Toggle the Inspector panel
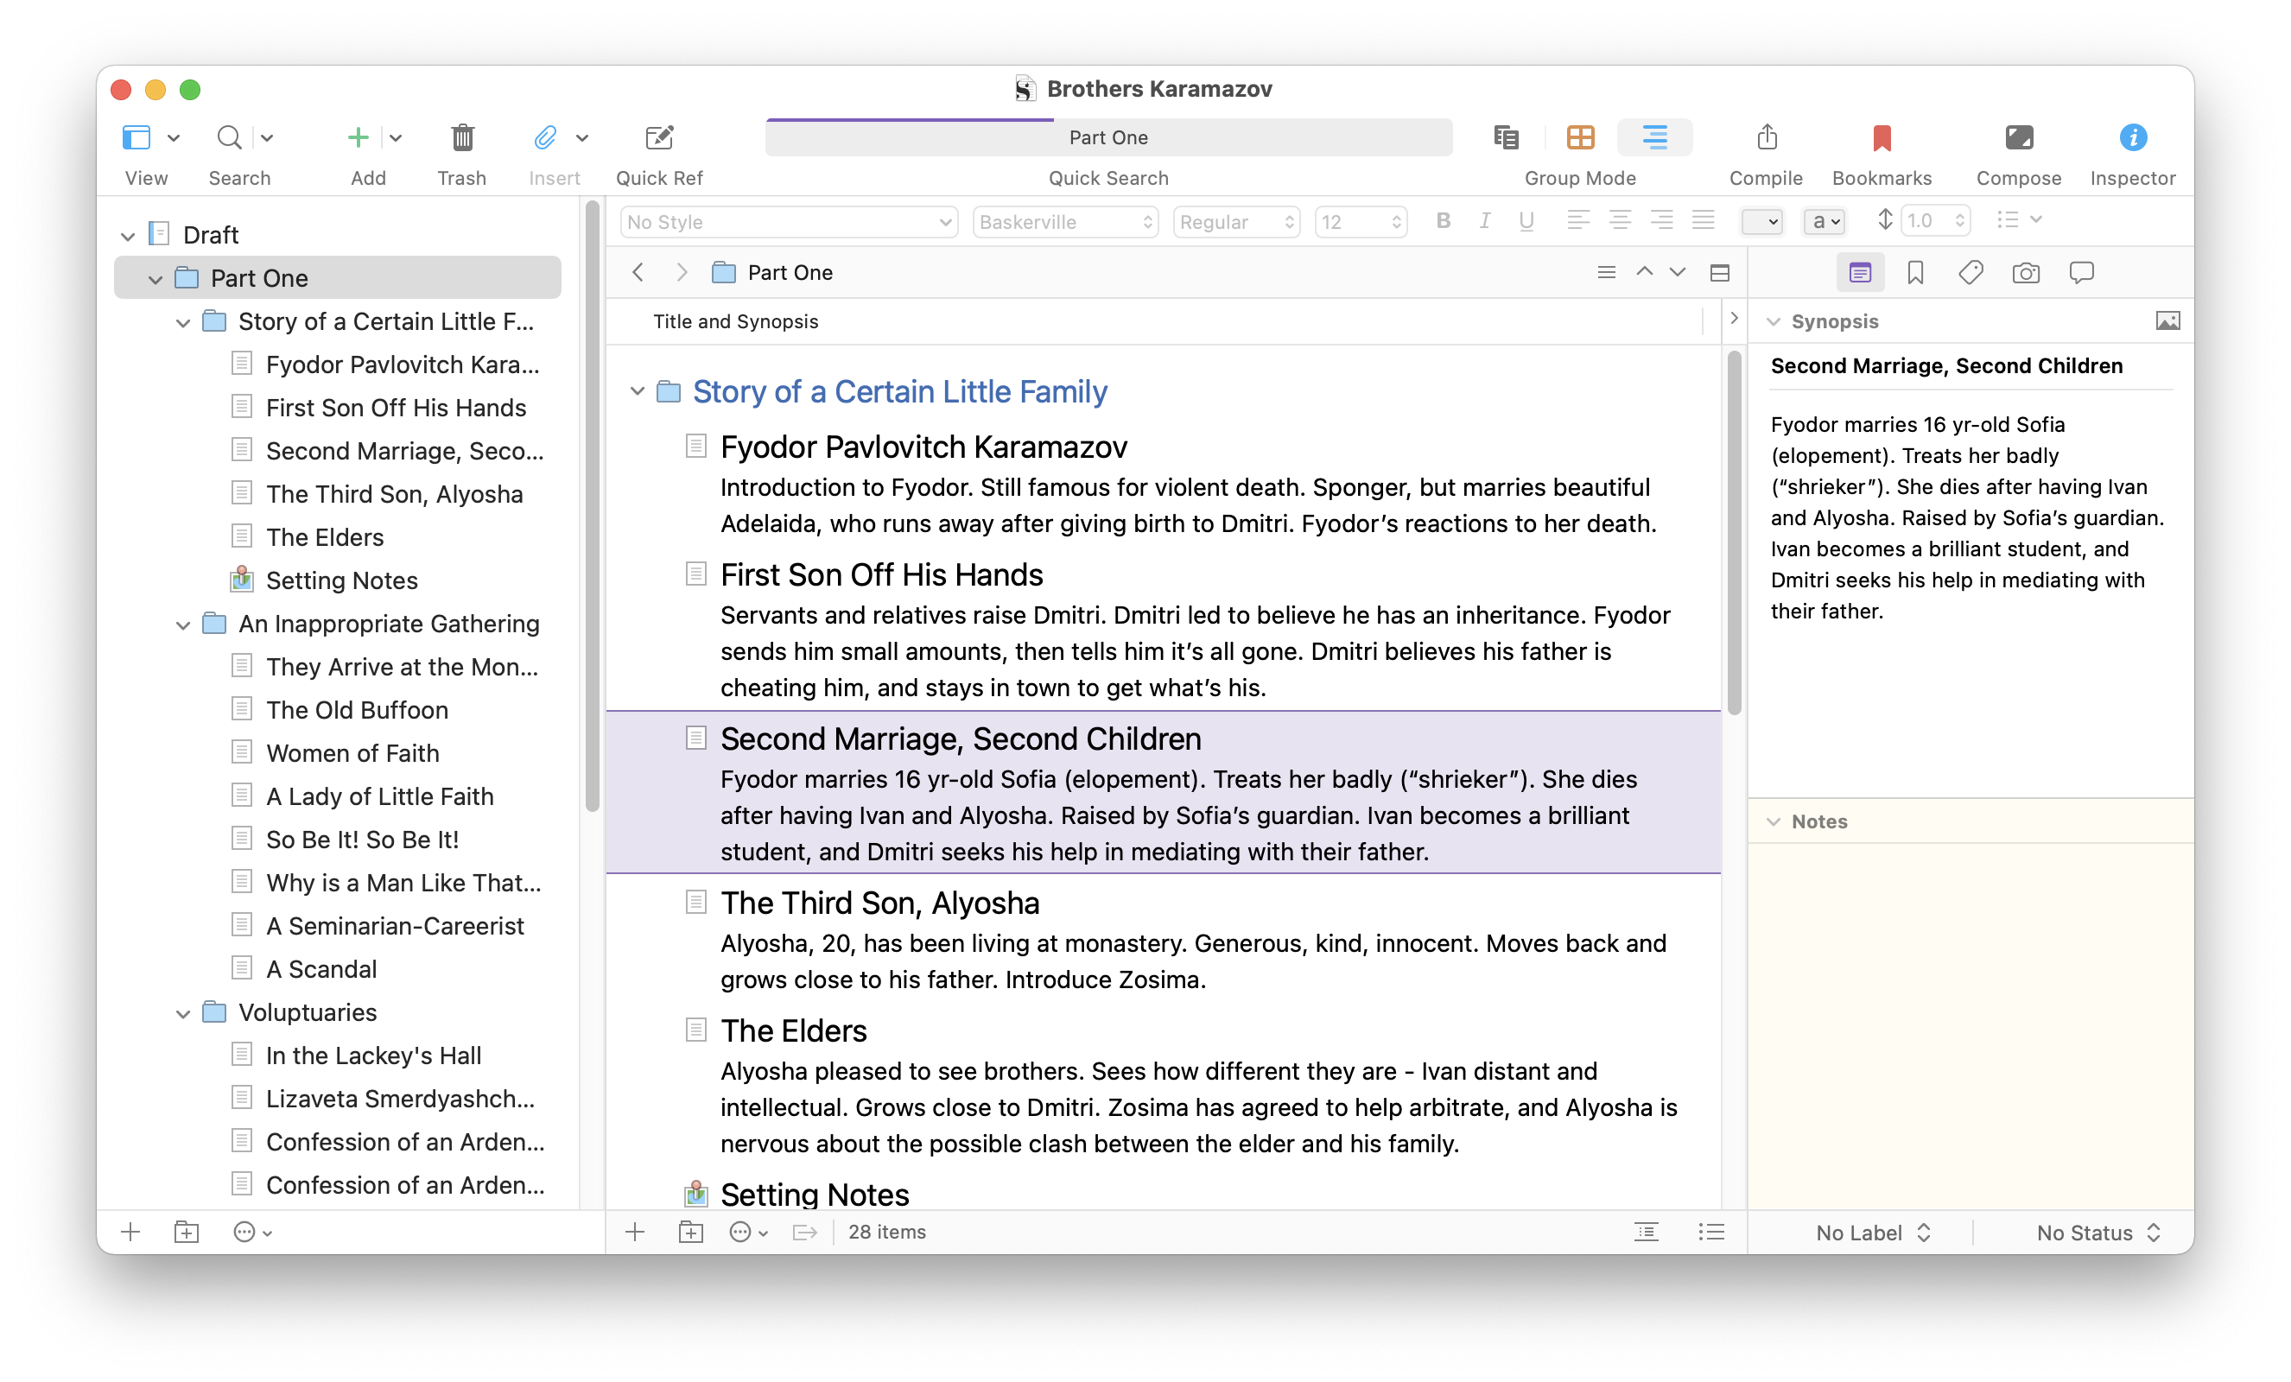The height and width of the screenshot is (1382, 2291). [2132, 138]
